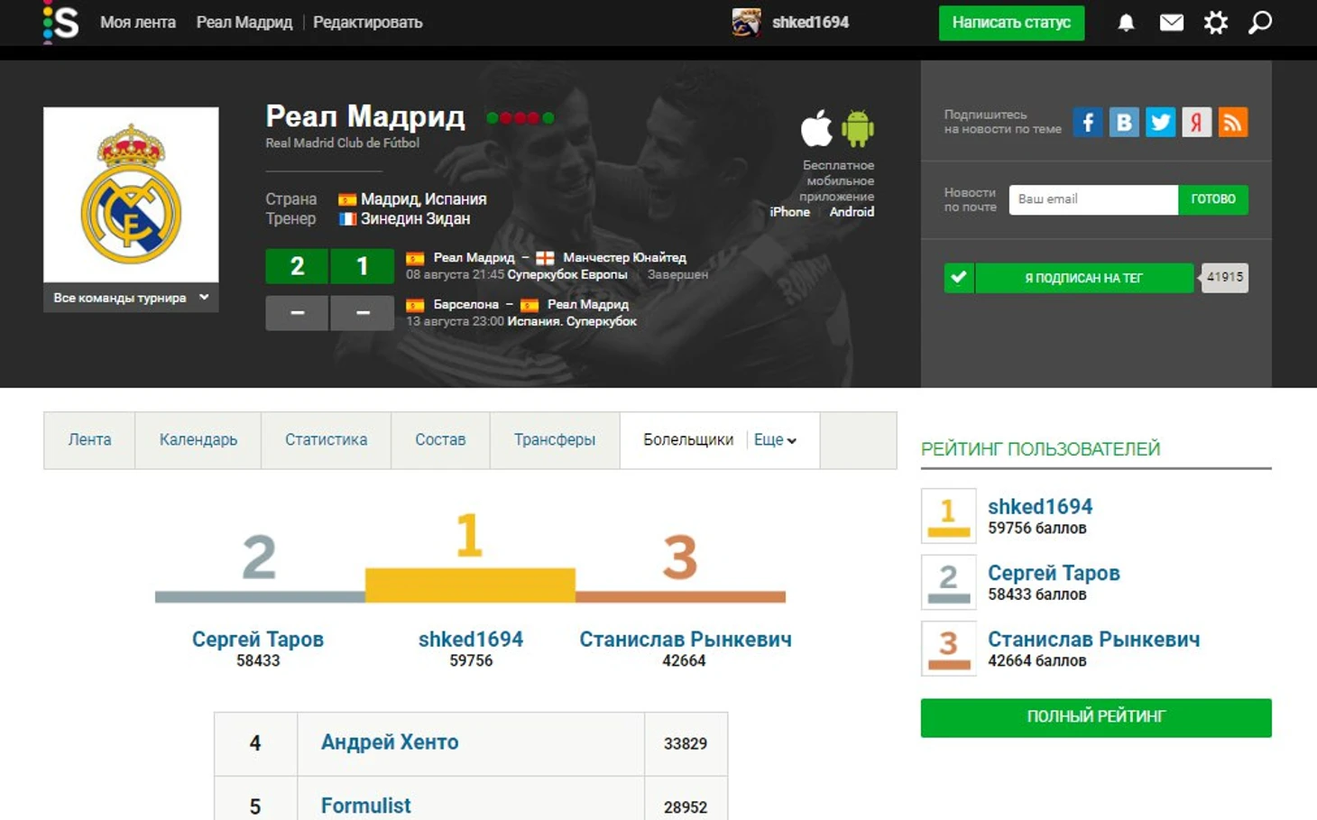Image resolution: width=1317 pixels, height=820 pixels.
Task: Click the shked1694 avatar in header
Action: tap(746, 23)
